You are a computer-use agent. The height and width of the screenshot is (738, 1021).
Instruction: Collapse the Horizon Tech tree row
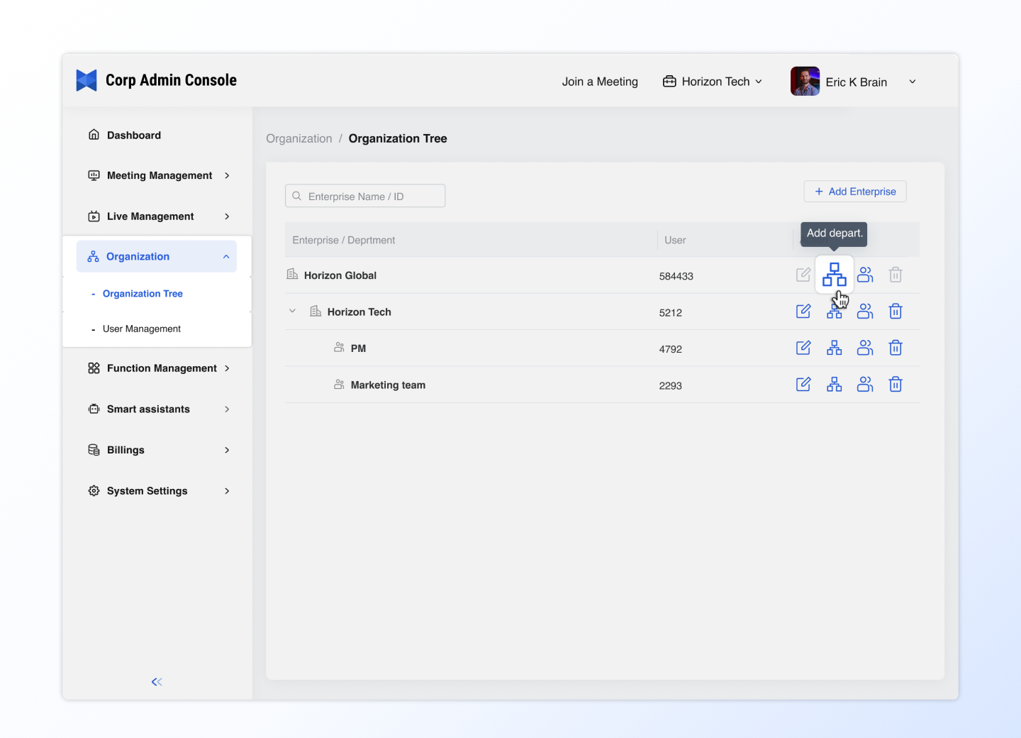coord(292,312)
